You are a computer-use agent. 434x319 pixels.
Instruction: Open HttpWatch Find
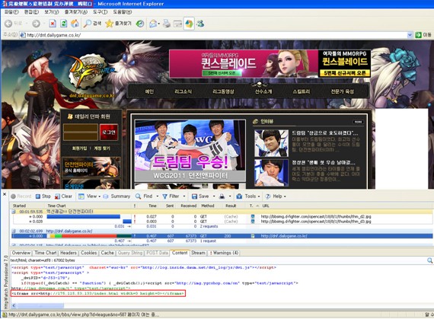tap(144, 196)
